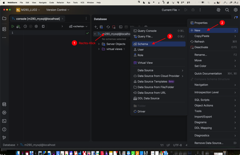Open the Database tool window sidebar icon
Screen dimensions: 240x155
4,104
